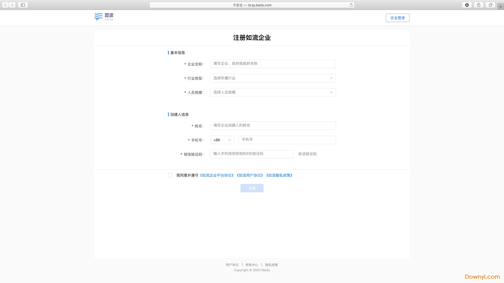The height and width of the screenshot is (283, 504).
Task: Open the 如流企业平台协议 link
Action: pos(217,175)
